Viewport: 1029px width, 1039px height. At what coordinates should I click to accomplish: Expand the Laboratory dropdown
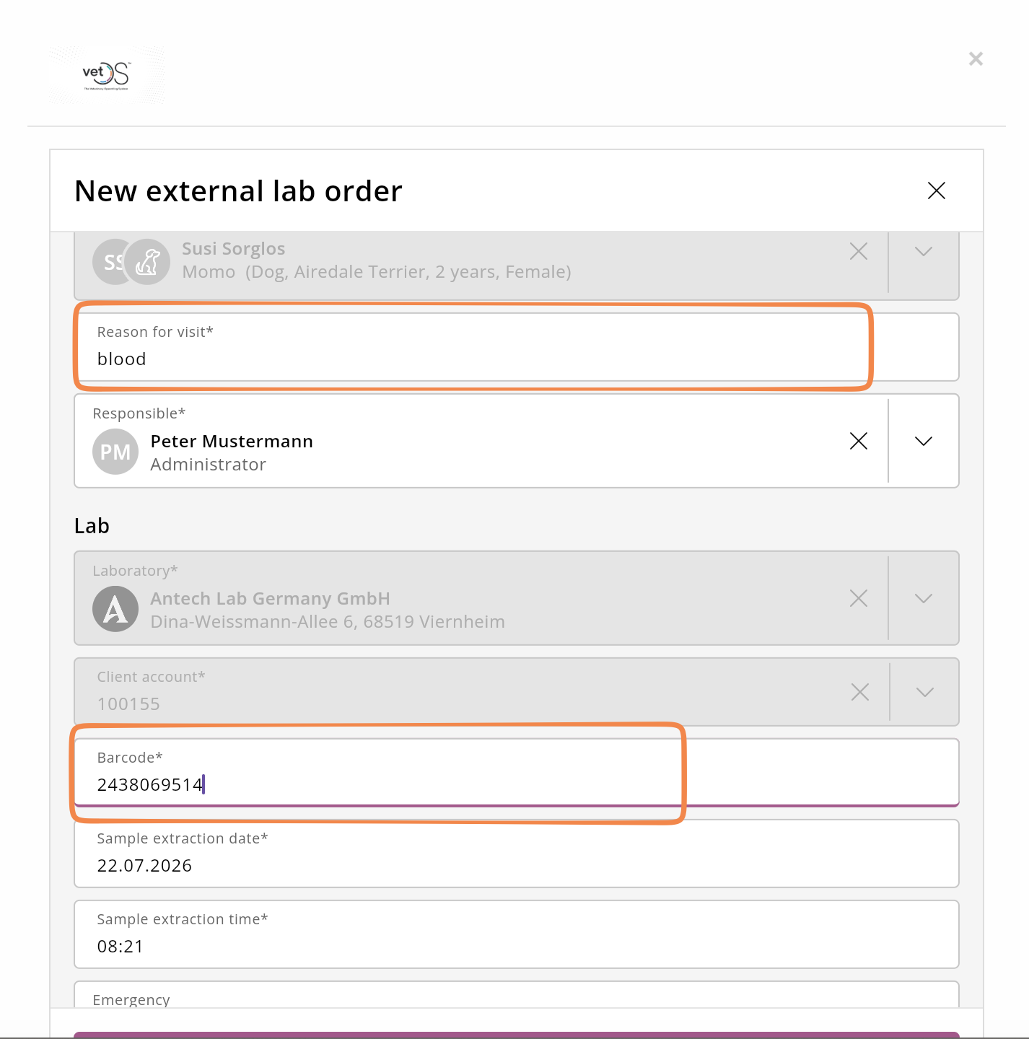924,598
